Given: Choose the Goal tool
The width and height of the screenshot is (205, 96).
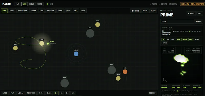Looking at the screenshot, I should [83, 11].
